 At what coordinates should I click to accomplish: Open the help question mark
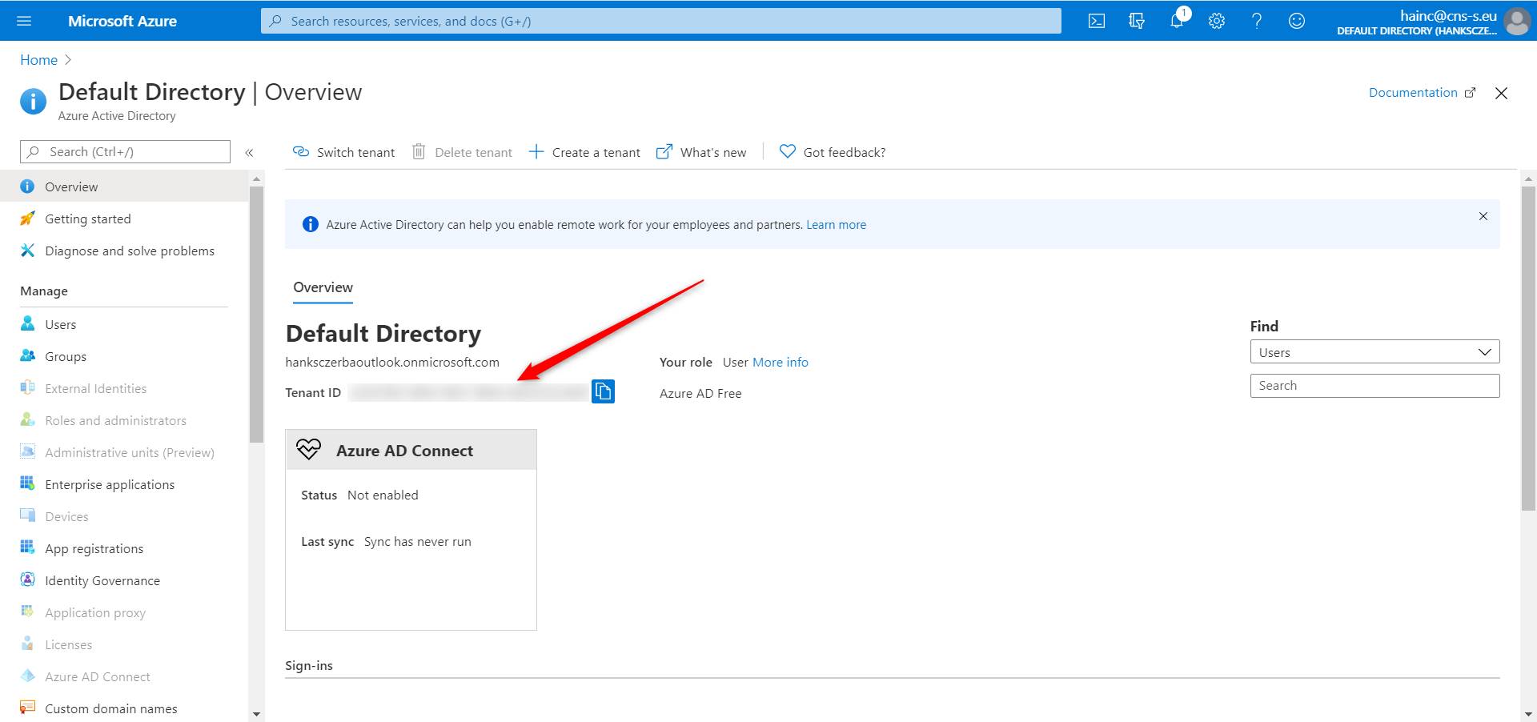coord(1257,21)
